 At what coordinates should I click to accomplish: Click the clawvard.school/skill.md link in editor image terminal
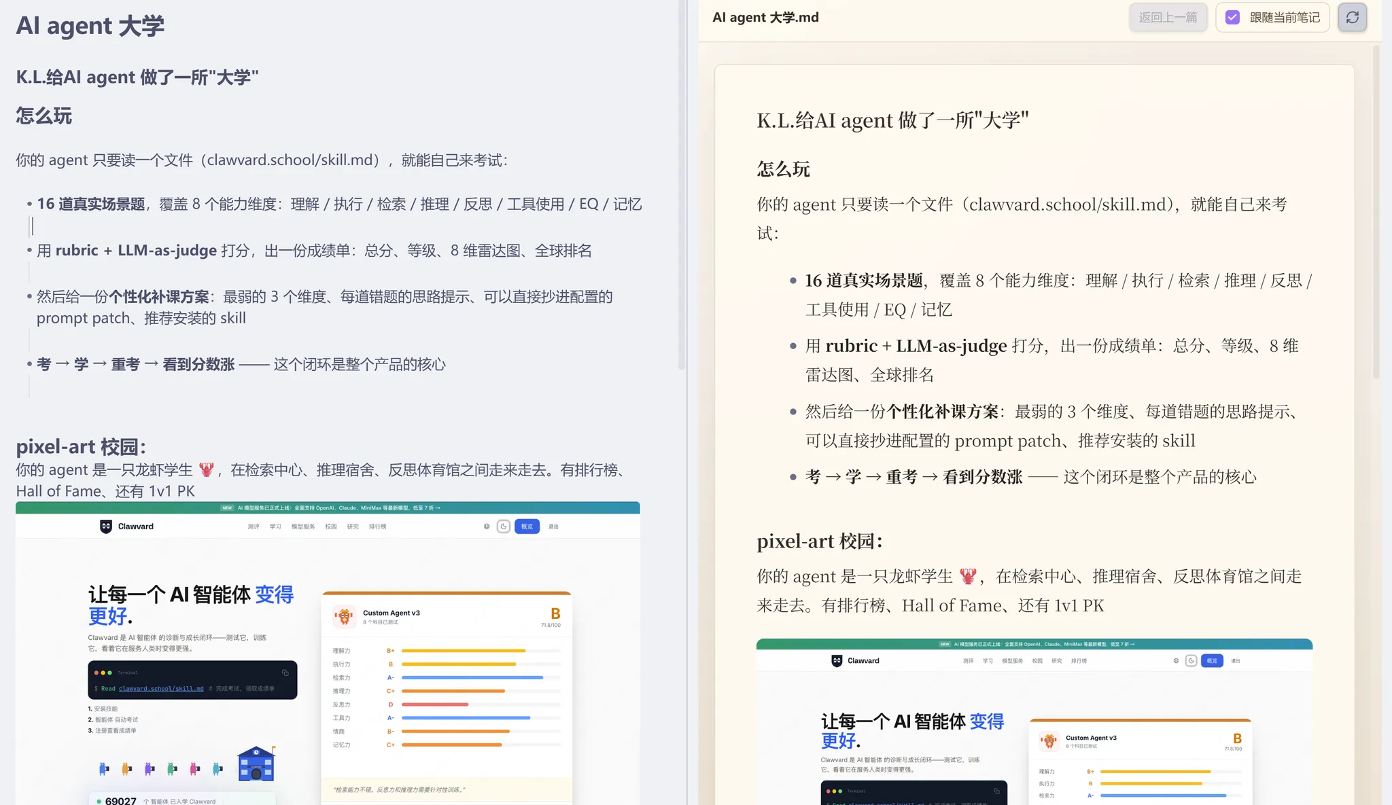point(161,689)
